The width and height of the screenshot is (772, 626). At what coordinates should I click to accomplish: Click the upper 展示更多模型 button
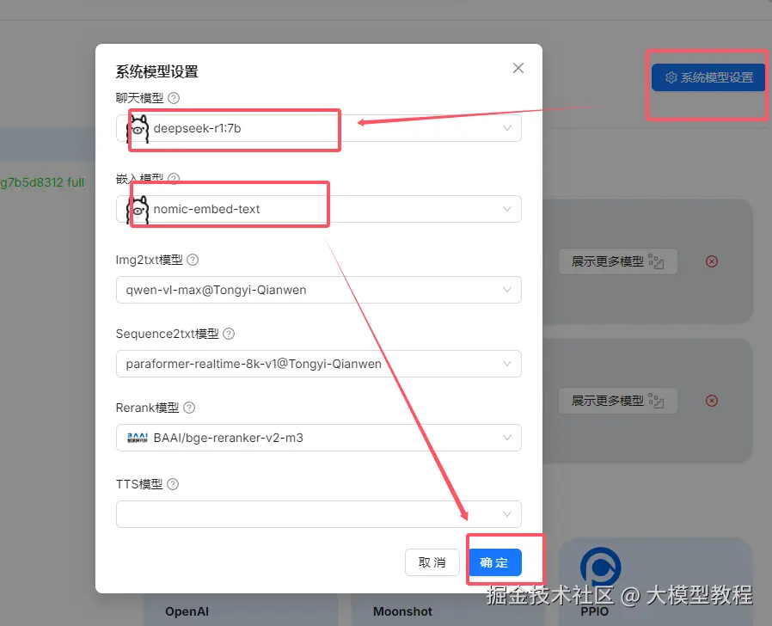617,261
